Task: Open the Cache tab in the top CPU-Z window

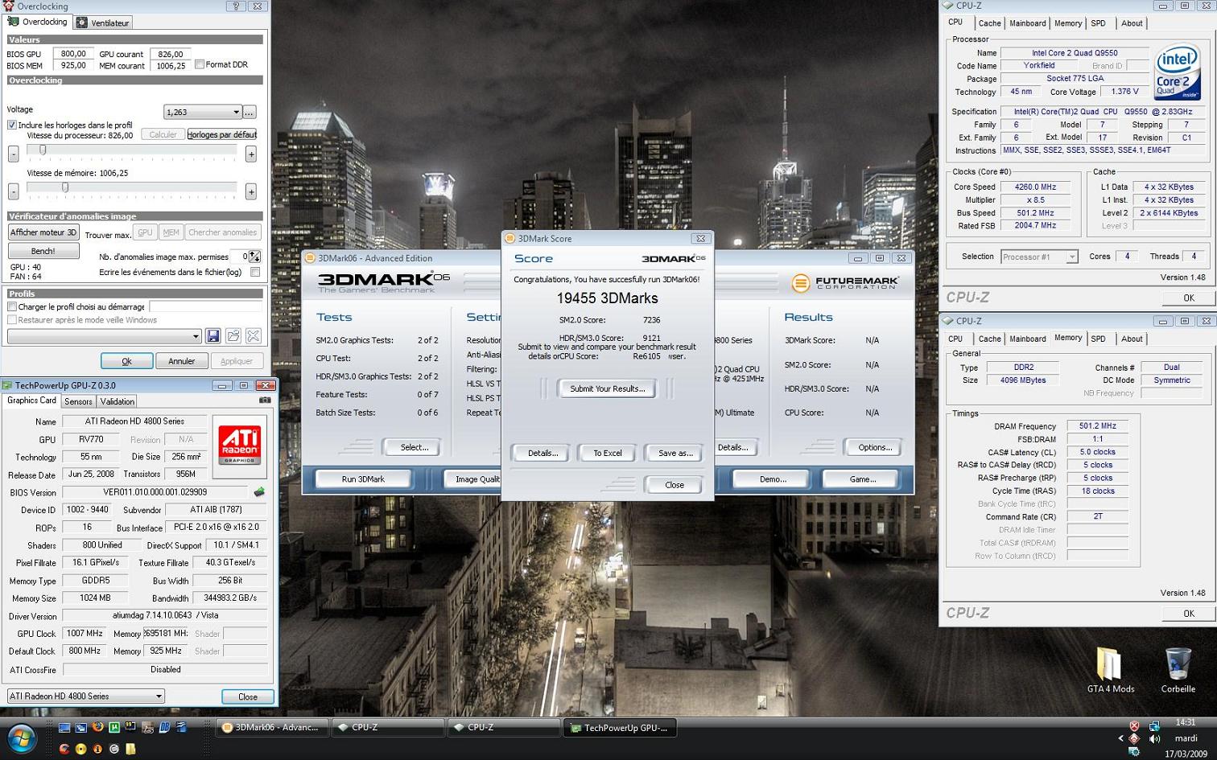Action: [989, 23]
